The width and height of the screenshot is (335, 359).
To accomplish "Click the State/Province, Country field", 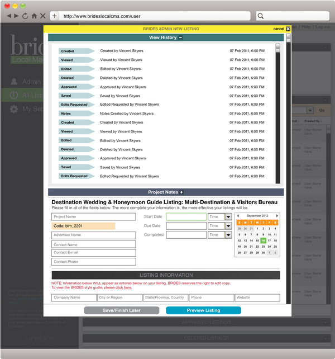I will click(166, 297).
